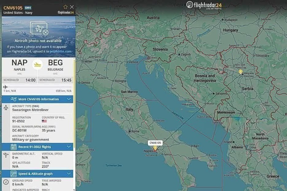
Task: Click the yellow destination pin at Belgrade
Action: click(x=240, y=72)
